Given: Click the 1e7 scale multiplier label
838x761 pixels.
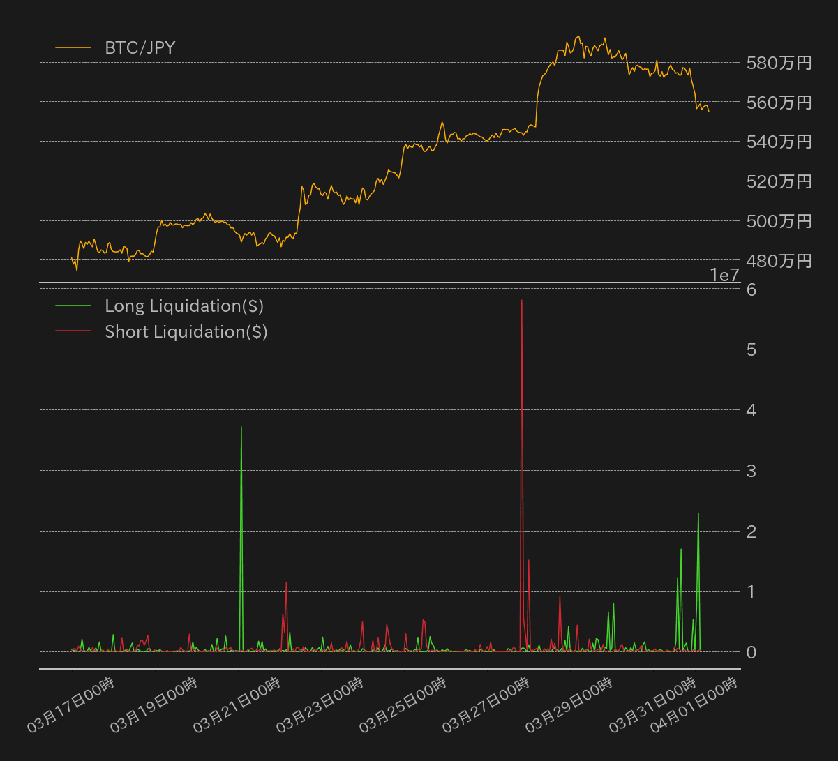Looking at the screenshot, I should click(724, 276).
